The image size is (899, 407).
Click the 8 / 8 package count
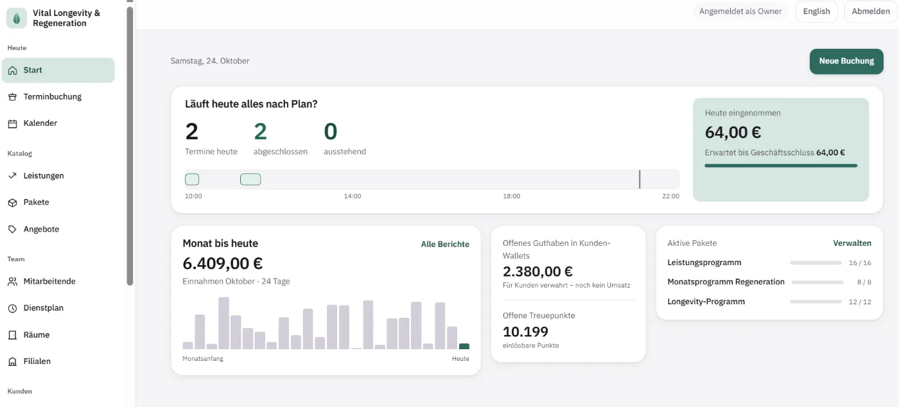click(x=864, y=282)
